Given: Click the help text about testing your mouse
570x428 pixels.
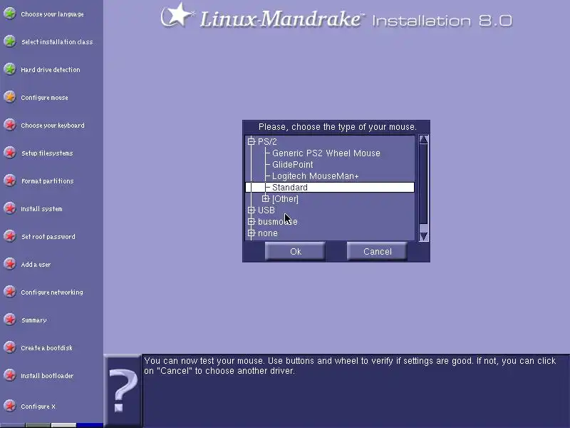Looking at the screenshot, I should (350, 366).
